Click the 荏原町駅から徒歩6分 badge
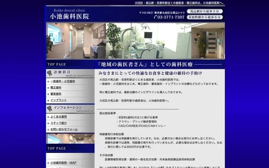The width and height of the screenshot is (269, 168). click(x=205, y=17)
